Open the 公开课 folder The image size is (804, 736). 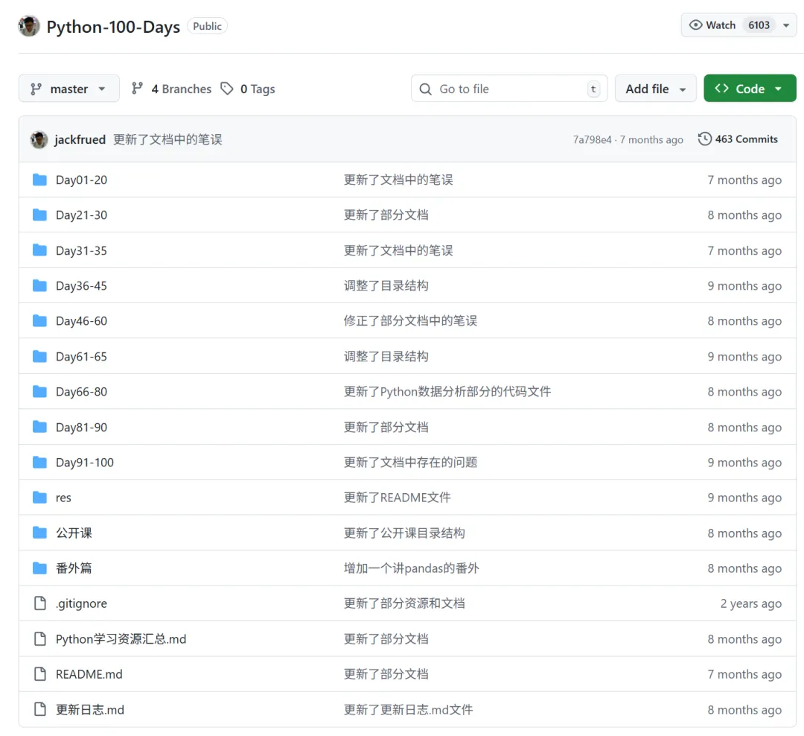74,533
